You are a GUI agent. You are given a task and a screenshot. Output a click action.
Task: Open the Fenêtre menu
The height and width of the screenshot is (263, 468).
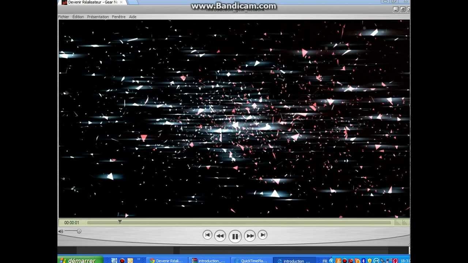pyautogui.click(x=118, y=17)
